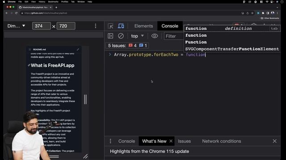
Task: Click the heading anchor link icon
Action: (x=29, y=65)
